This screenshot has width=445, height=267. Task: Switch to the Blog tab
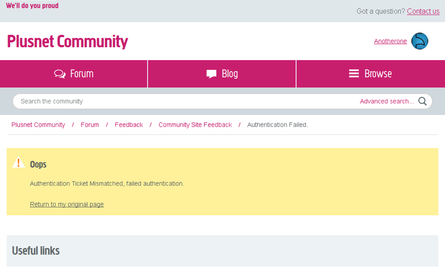coord(221,74)
